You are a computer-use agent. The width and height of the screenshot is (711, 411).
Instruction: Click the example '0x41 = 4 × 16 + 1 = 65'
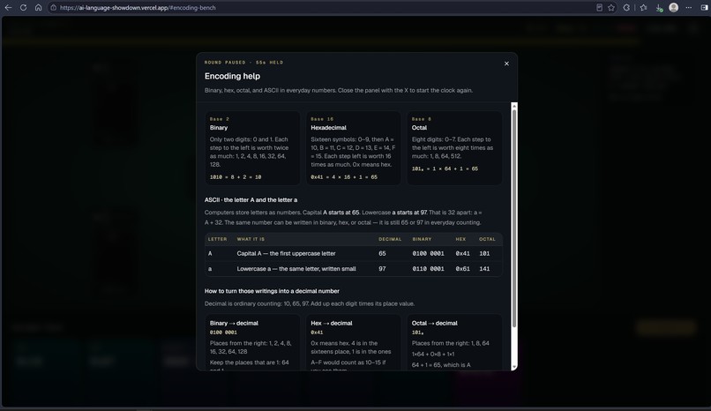(344, 177)
